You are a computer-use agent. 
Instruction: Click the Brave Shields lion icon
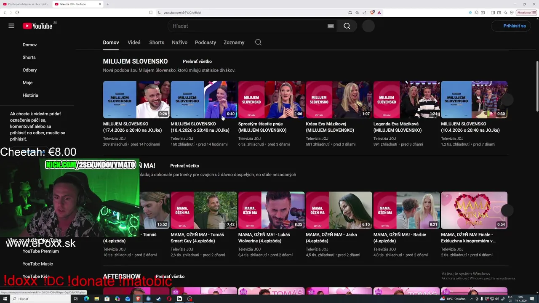pos(372,13)
